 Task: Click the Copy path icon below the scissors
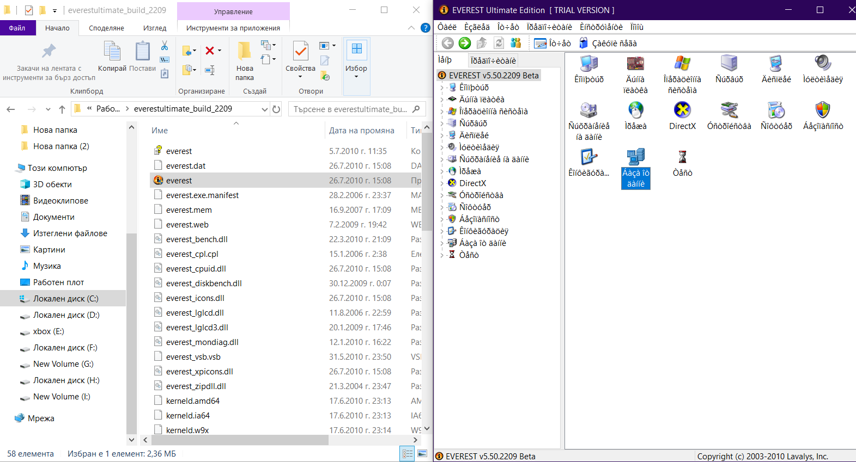pyautogui.click(x=165, y=60)
